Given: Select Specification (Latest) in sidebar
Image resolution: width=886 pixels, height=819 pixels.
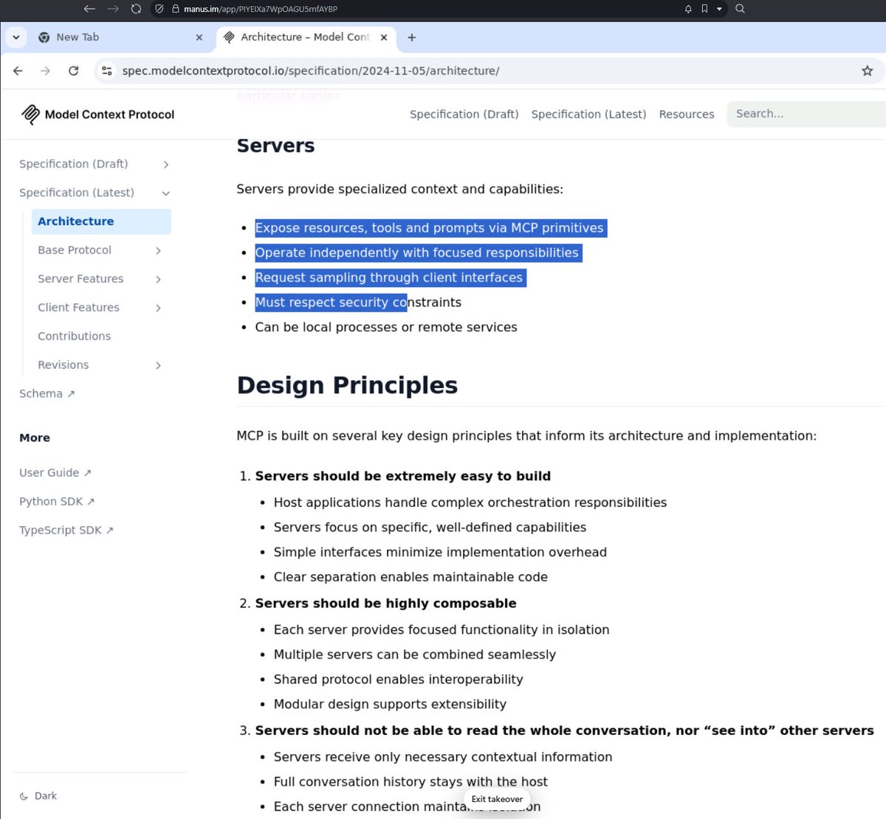Looking at the screenshot, I should click(77, 193).
